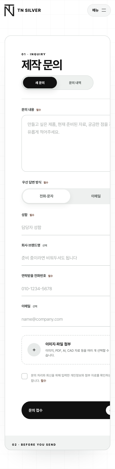Open the 메뉴 button

click(x=99, y=10)
